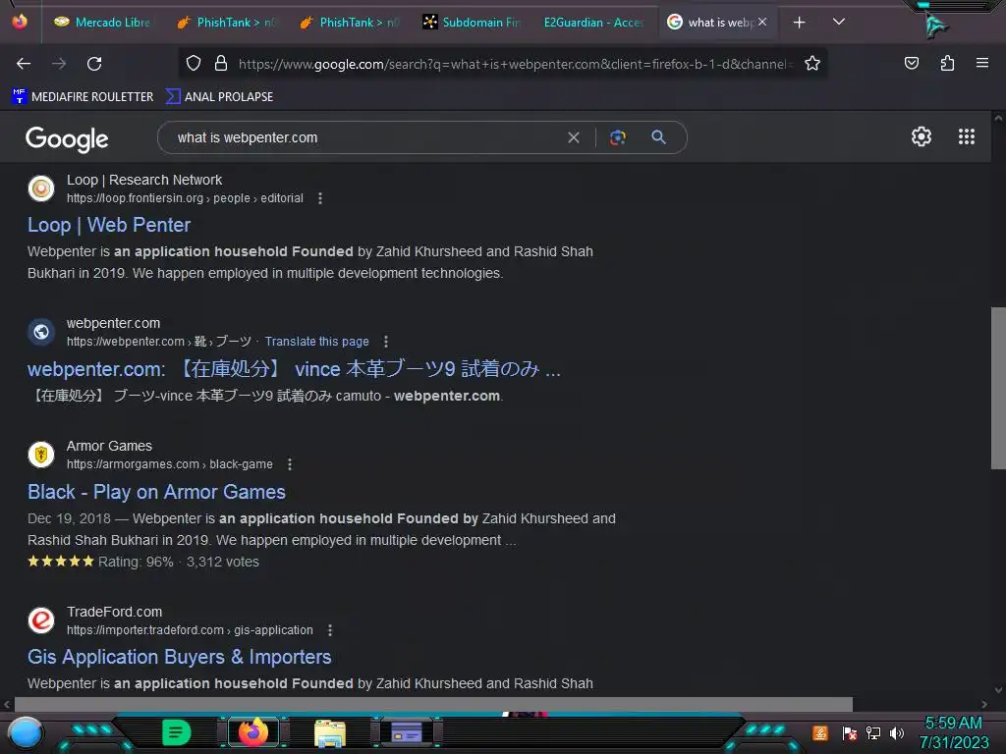This screenshot has width=1006, height=754.
Task: Open the shield tracking protection panel
Action: (194, 63)
